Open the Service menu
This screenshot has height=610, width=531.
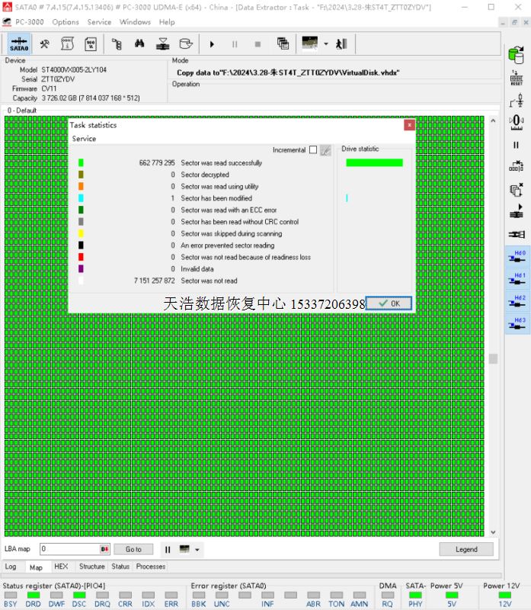click(99, 22)
